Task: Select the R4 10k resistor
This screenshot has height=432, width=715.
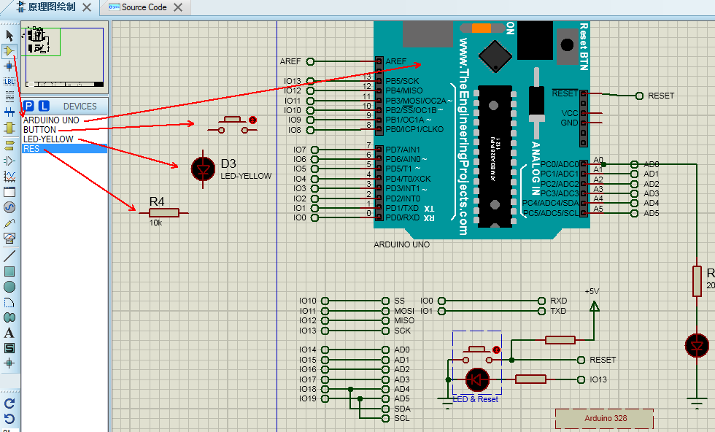Action: [163, 212]
